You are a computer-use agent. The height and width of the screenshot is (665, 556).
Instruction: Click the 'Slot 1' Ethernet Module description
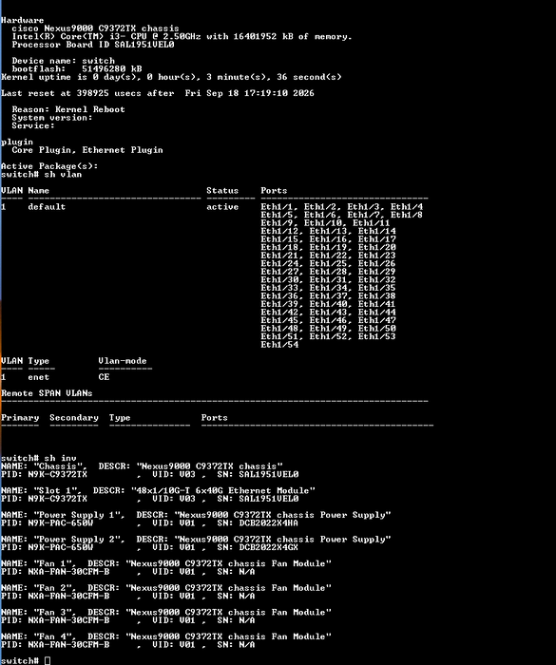223,491
